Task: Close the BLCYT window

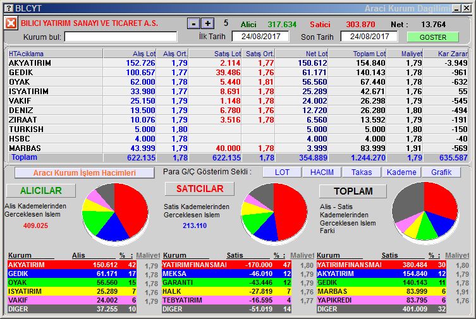Action: pos(467,8)
